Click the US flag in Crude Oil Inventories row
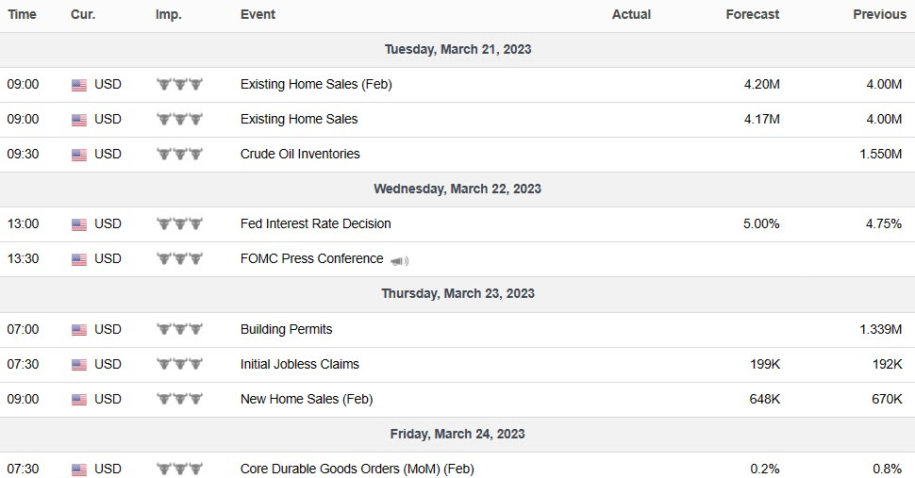Viewport: 915px width, 478px height. [x=79, y=155]
